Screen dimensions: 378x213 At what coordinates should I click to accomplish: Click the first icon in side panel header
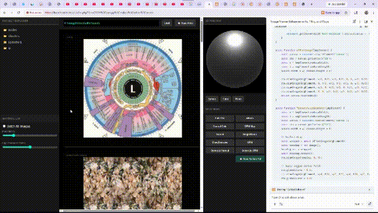[354, 21]
